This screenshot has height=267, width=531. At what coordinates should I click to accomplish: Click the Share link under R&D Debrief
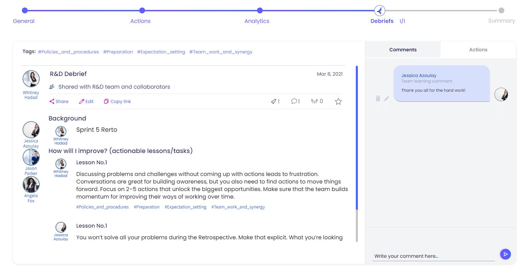(x=59, y=101)
